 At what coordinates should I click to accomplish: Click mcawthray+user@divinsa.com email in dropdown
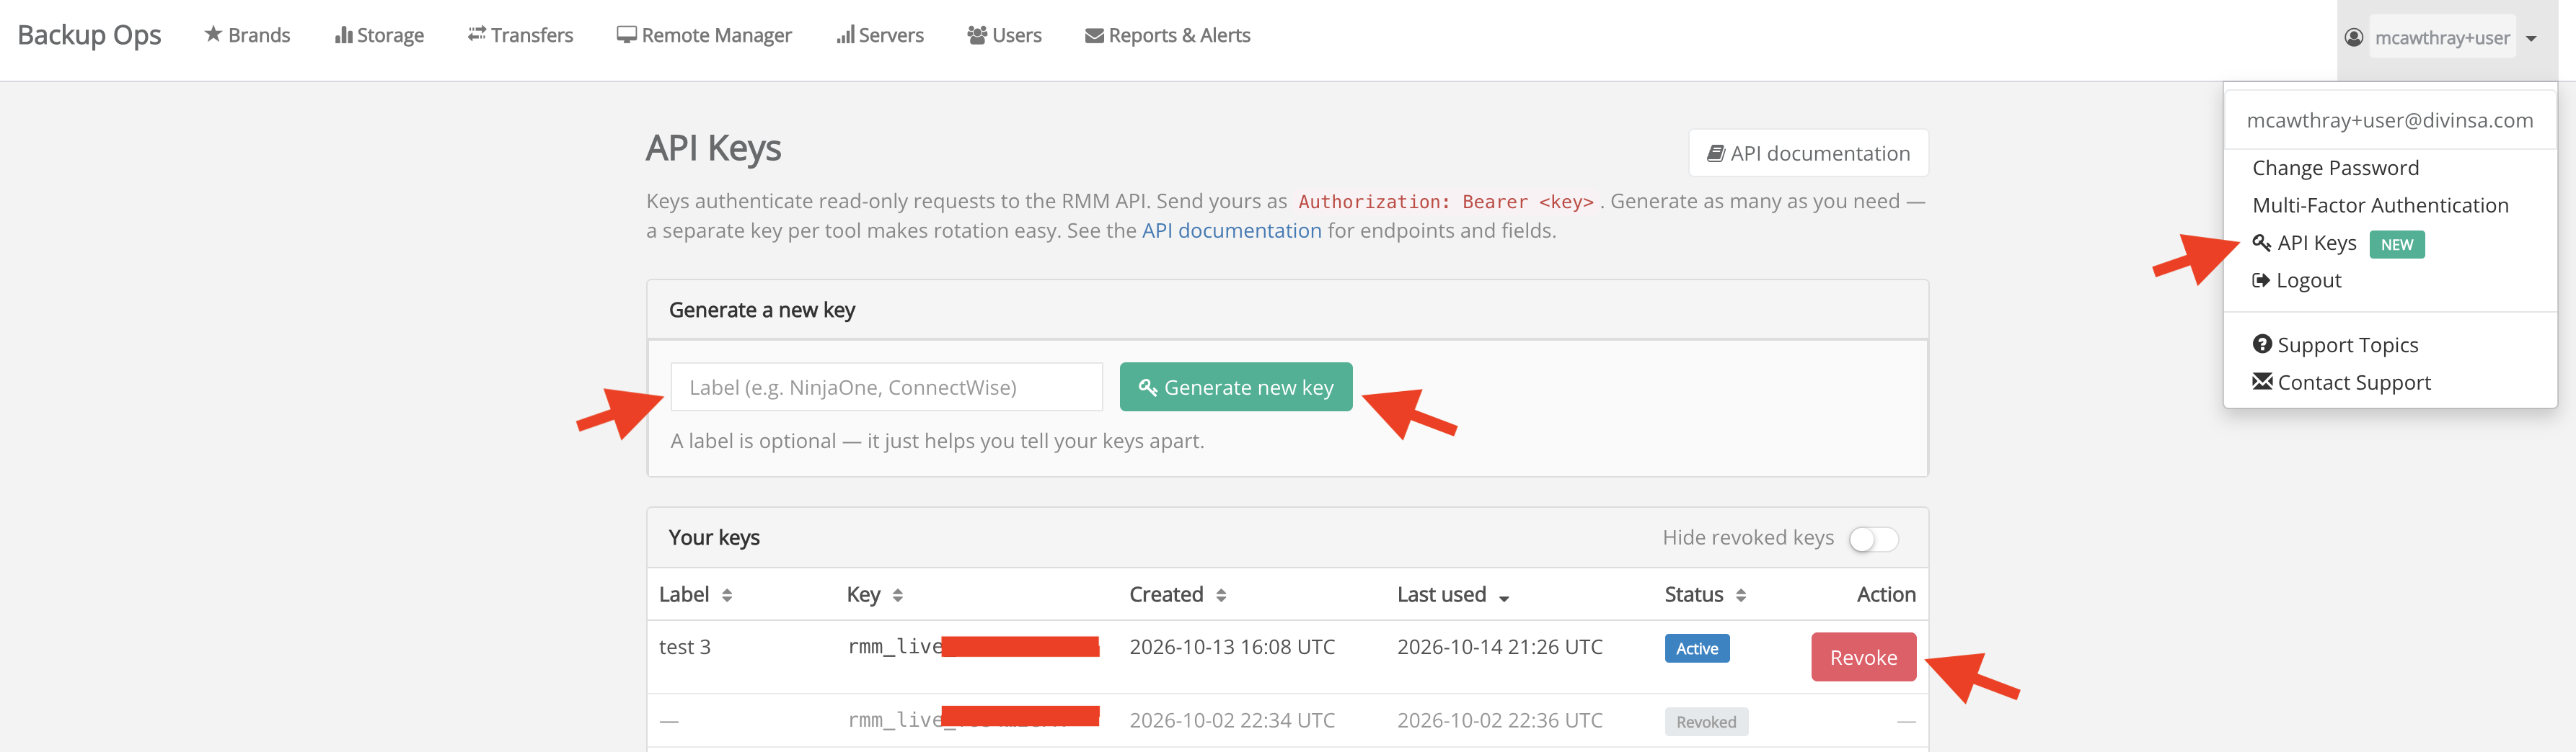coord(2389,121)
